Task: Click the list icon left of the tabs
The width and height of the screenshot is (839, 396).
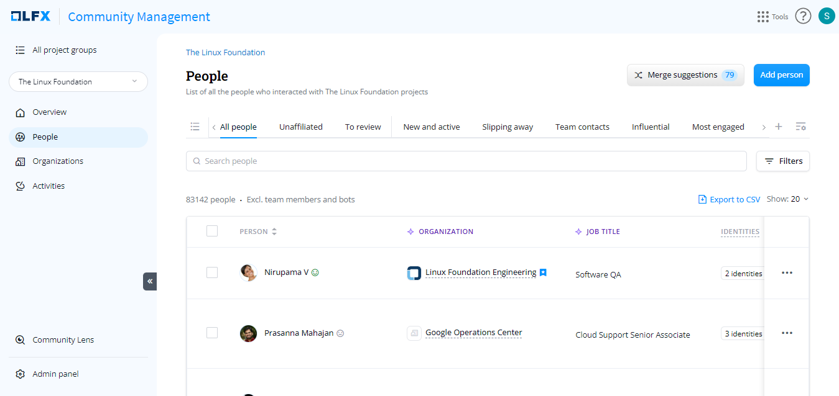Action: coord(195,127)
